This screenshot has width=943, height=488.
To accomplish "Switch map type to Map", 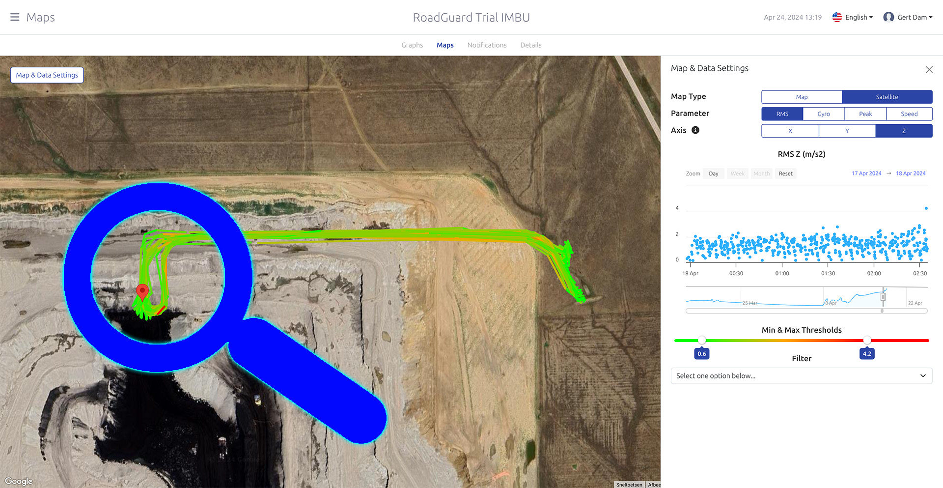I will (802, 97).
